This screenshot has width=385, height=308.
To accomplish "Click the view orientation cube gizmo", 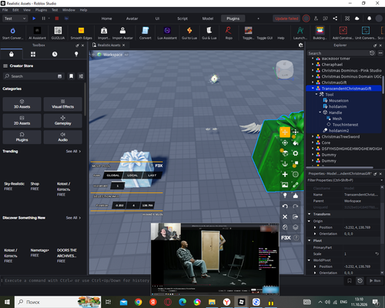I will (x=284, y=69).
